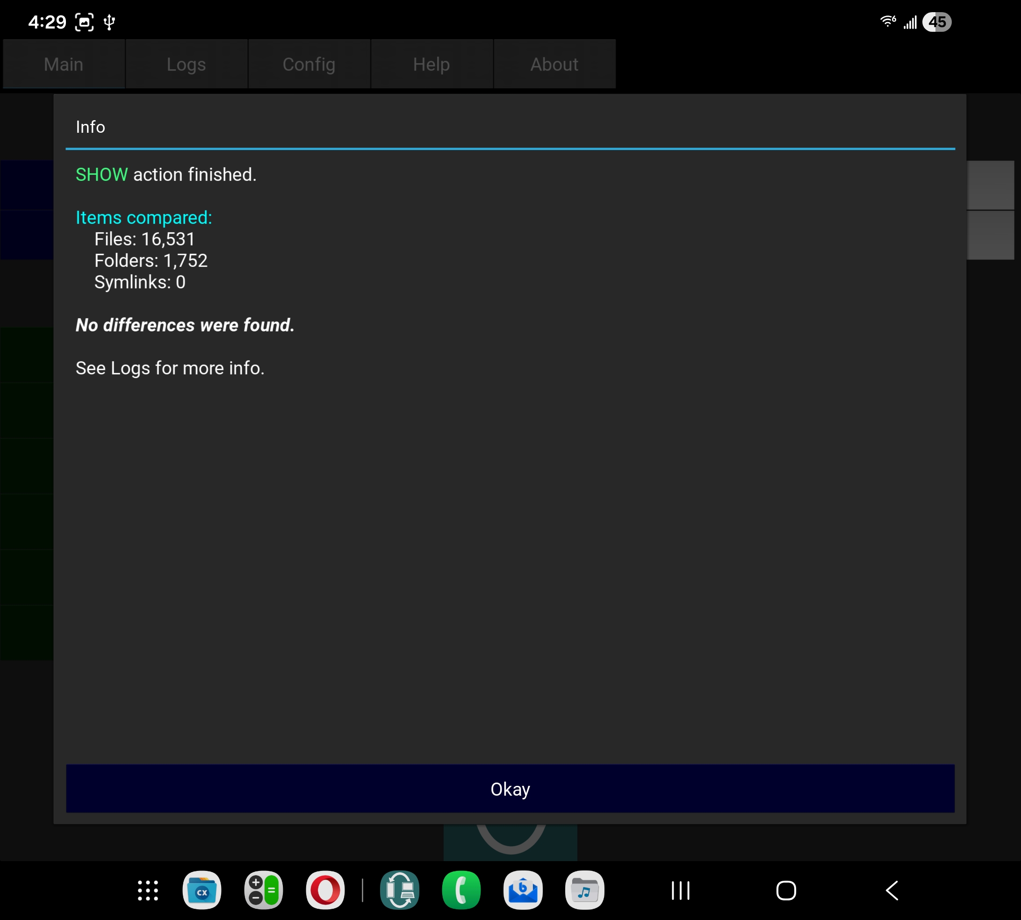1021x920 pixels.
Task: Open the music folder app icon
Action: pos(584,890)
